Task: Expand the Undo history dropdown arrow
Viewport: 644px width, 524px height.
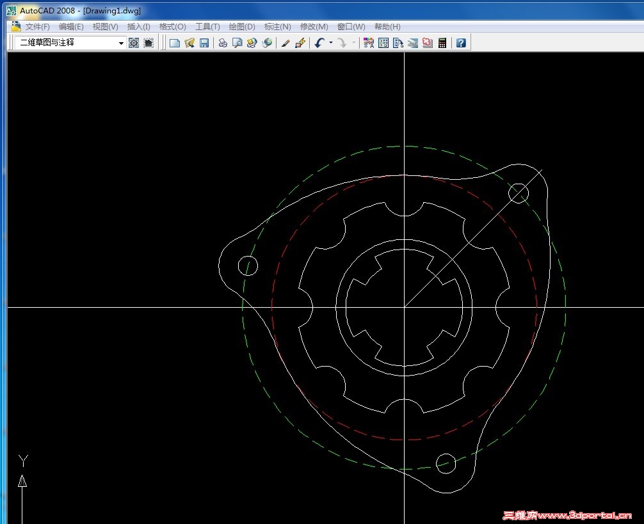Action: [331, 43]
